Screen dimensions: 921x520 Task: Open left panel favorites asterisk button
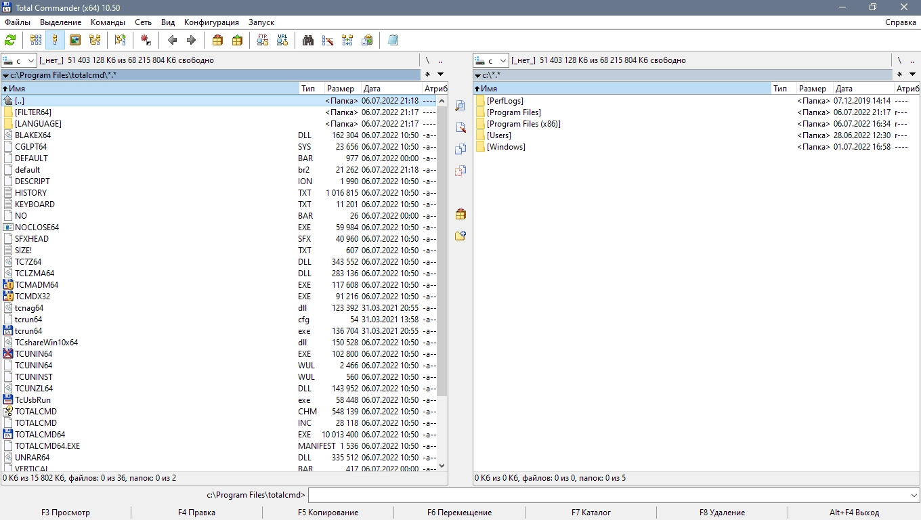[427, 74]
